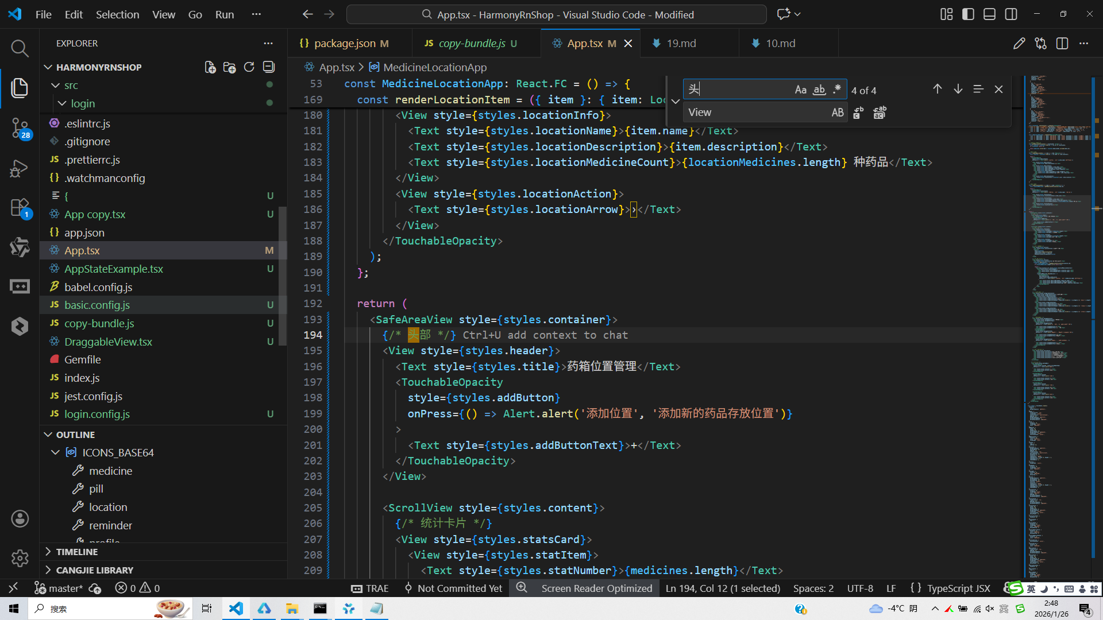This screenshot has width=1103, height=620.
Task: Open Source Control view with 28 changes
Action: tap(20, 128)
